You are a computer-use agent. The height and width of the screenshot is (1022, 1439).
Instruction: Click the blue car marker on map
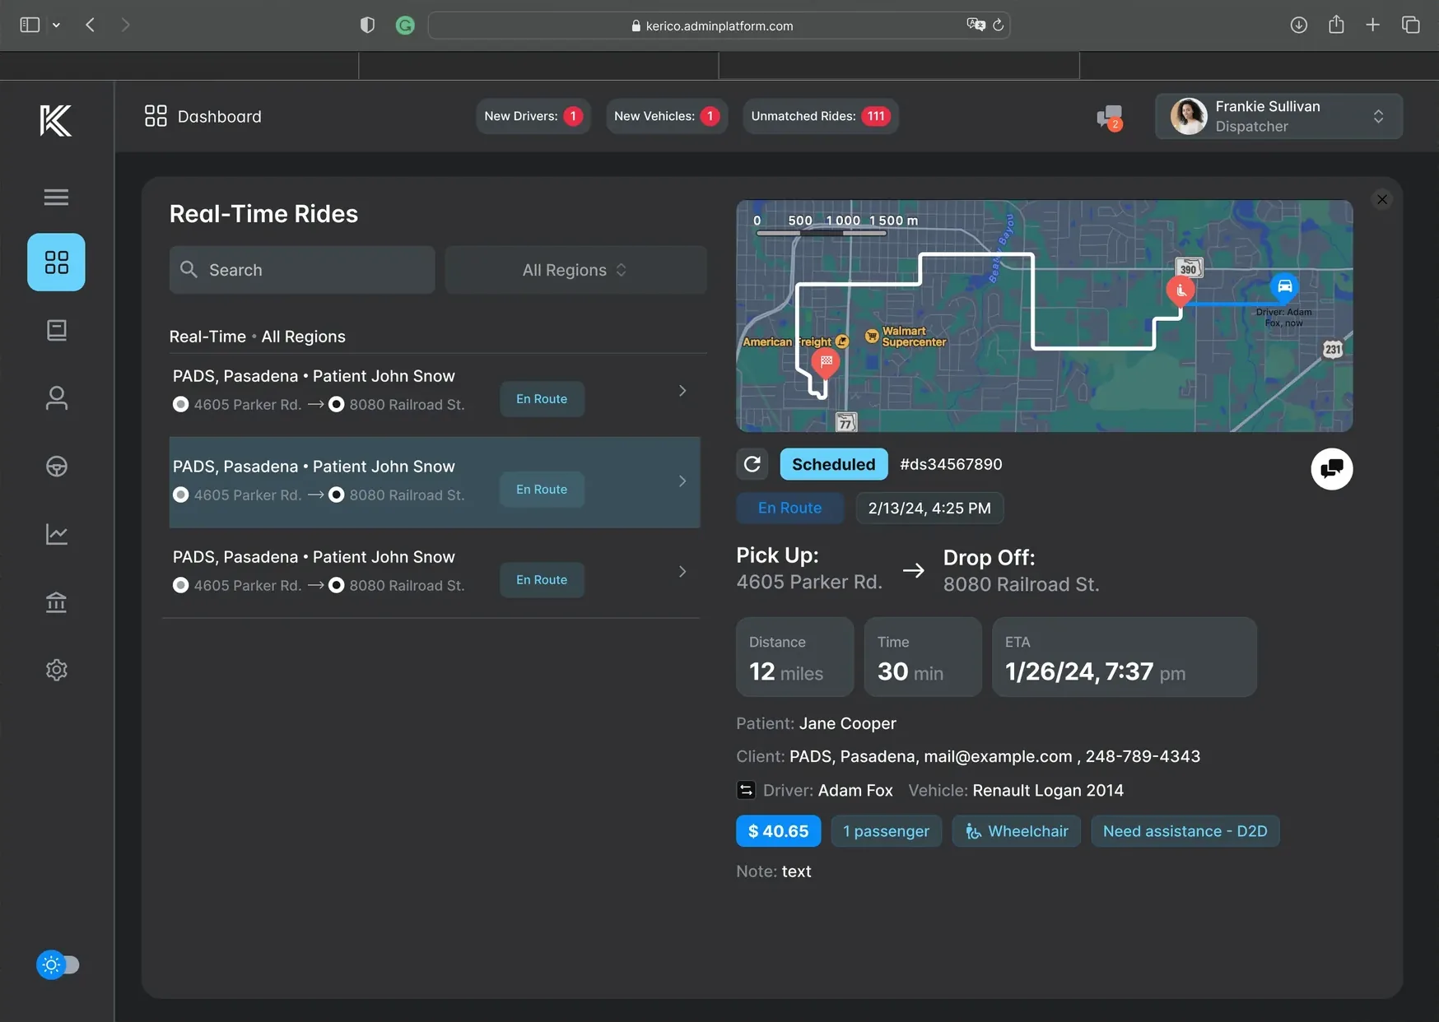coord(1283,286)
